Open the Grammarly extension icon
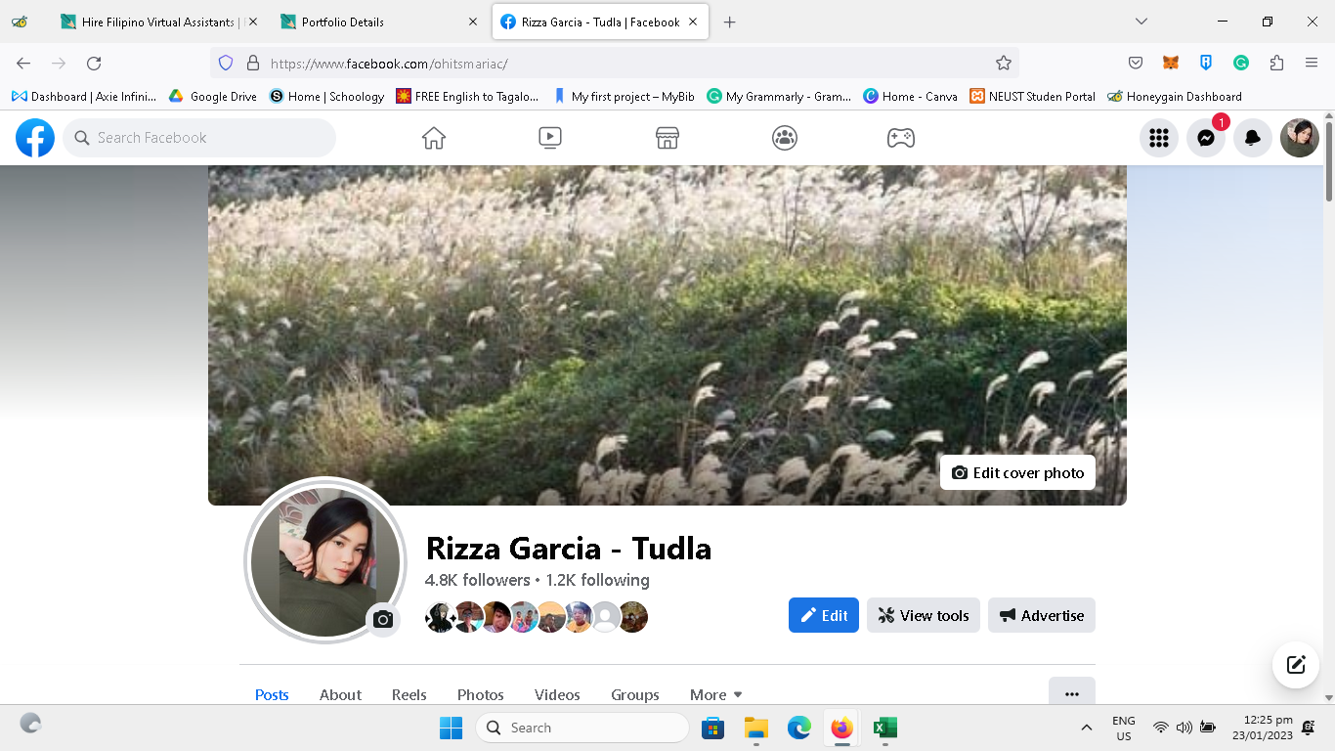This screenshot has height=751, width=1335. [1241, 63]
